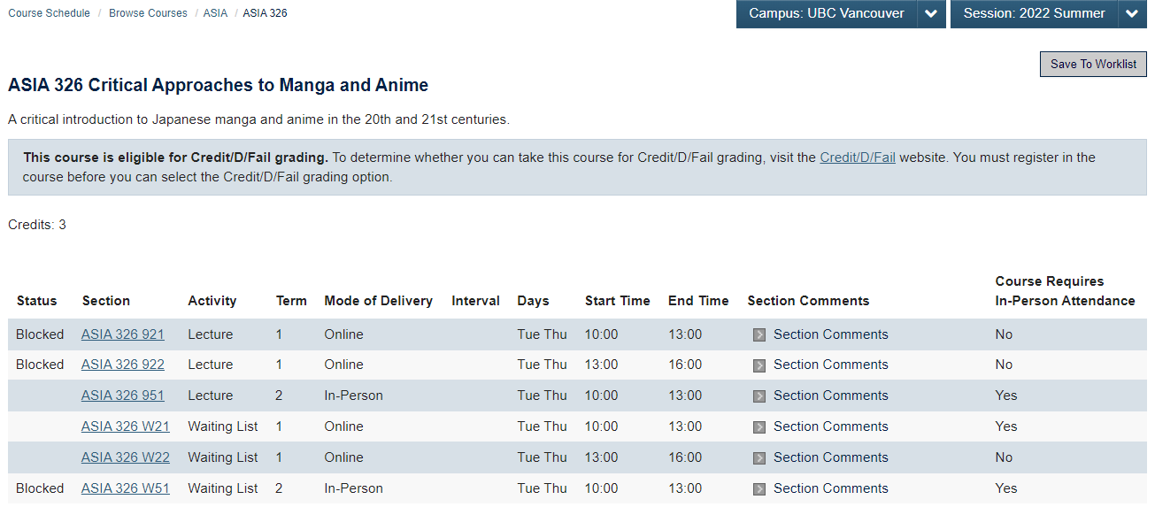
Task: Expand Section Comments icon for ASIA 326 W51
Action: click(x=759, y=489)
